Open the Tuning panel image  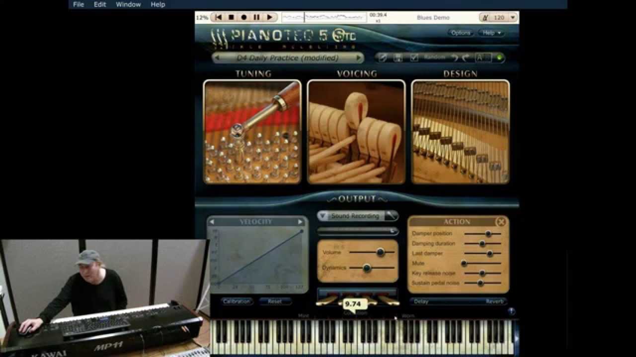click(x=252, y=132)
